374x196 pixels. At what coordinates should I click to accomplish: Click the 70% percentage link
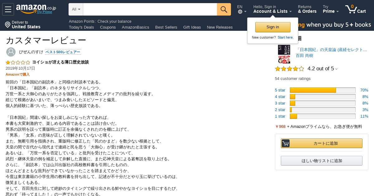(x=364, y=90)
